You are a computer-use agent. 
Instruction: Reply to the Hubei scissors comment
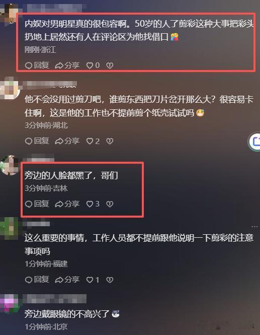point(37,141)
